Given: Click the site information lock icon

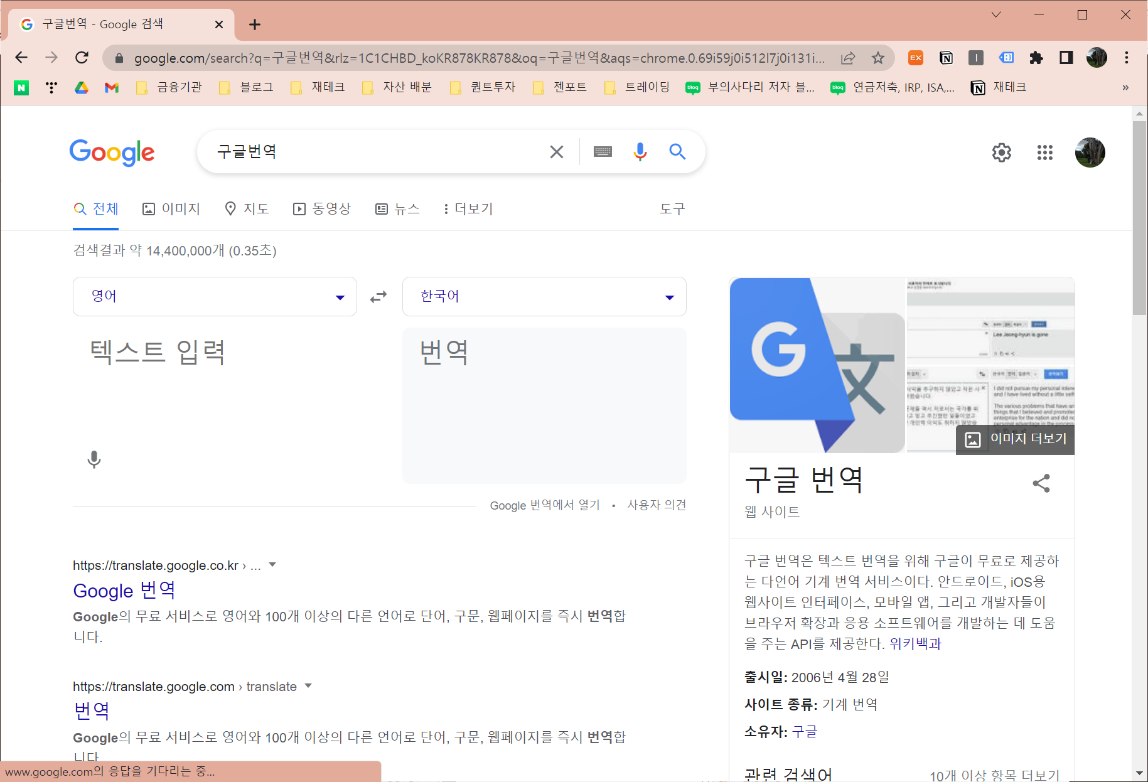Looking at the screenshot, I should (x=119, y=58).
